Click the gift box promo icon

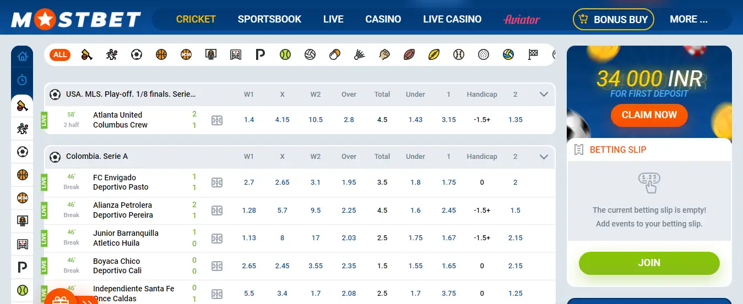click(x=60, y=300)
